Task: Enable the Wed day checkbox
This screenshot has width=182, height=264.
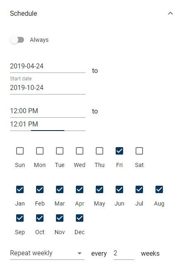Action: (80, 151)
